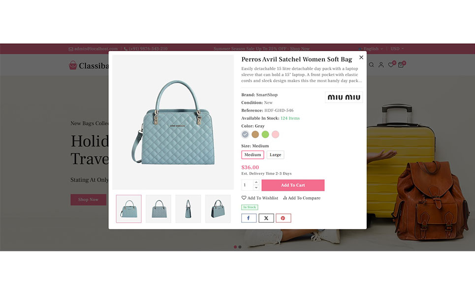This screenshot has height=295, width=475.
Task: Decrease quantity with down arrow
Action: [x=256, y=188]
